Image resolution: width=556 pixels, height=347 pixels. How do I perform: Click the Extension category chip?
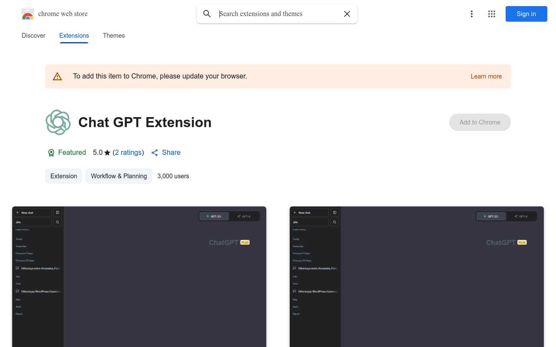(63, 176)
